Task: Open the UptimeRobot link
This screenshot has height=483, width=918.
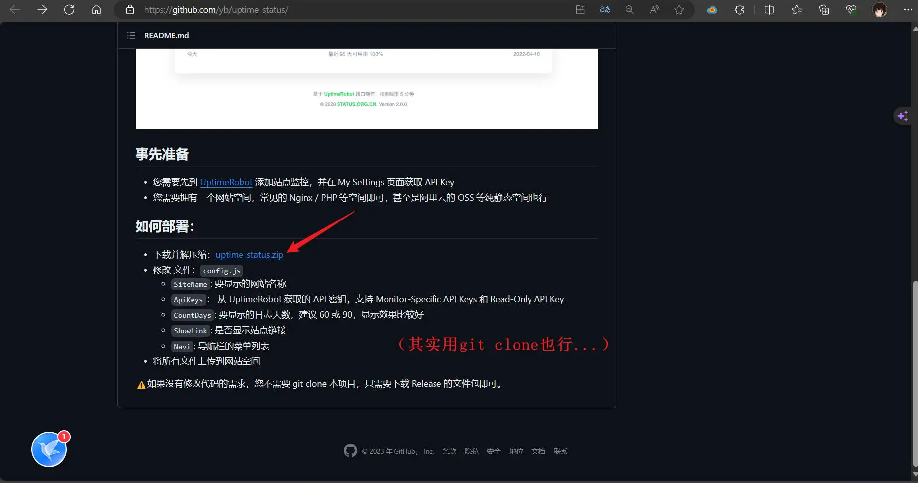Action: 226,182
